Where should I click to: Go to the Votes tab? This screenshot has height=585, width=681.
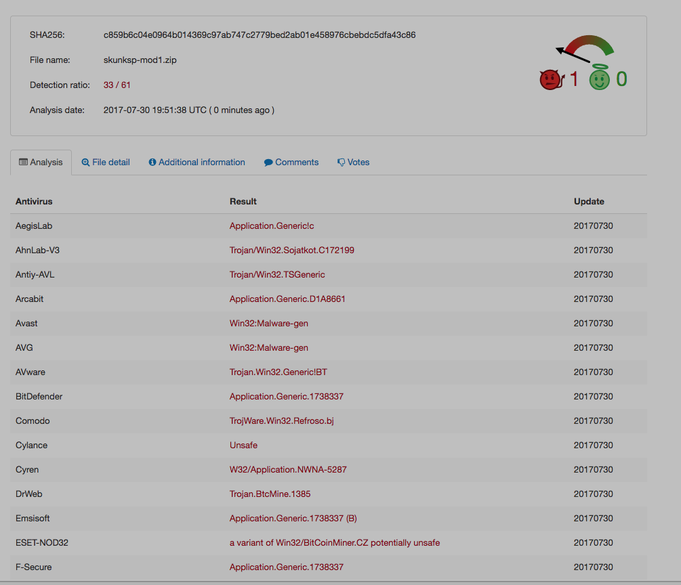tap(354, 162)
